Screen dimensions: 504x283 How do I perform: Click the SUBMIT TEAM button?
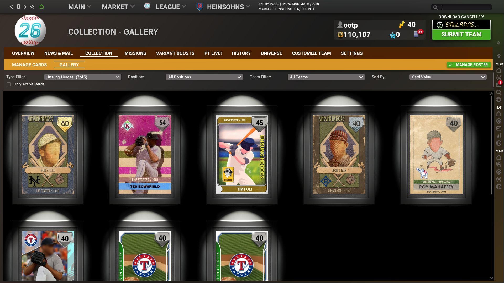[x=461, y=35]
